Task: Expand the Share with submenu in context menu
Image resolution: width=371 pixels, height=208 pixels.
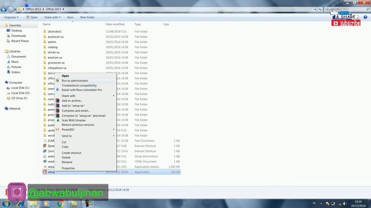Action: (x=85, y=96)
